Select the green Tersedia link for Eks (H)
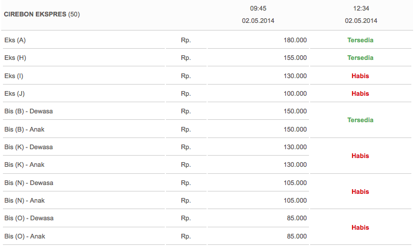This screenshot has width=419, height=252. [x=360, y=58]
